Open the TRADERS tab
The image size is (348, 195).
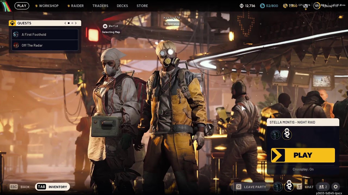coord(100,6)
